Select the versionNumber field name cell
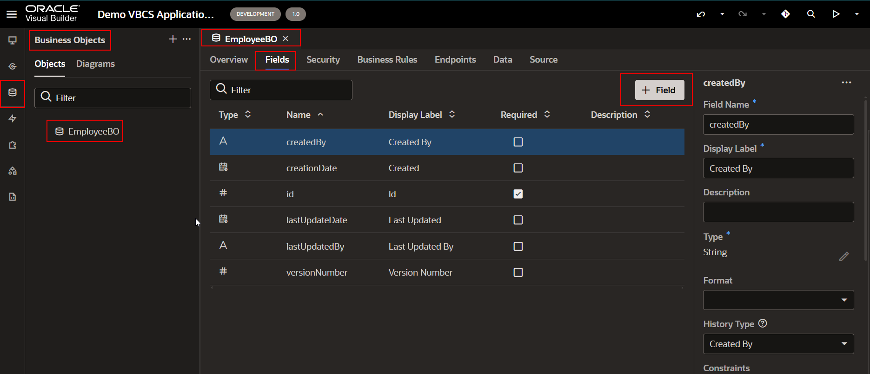Viewport: 870px width, 374px height. pyautogui.click(x=317, y=272)
